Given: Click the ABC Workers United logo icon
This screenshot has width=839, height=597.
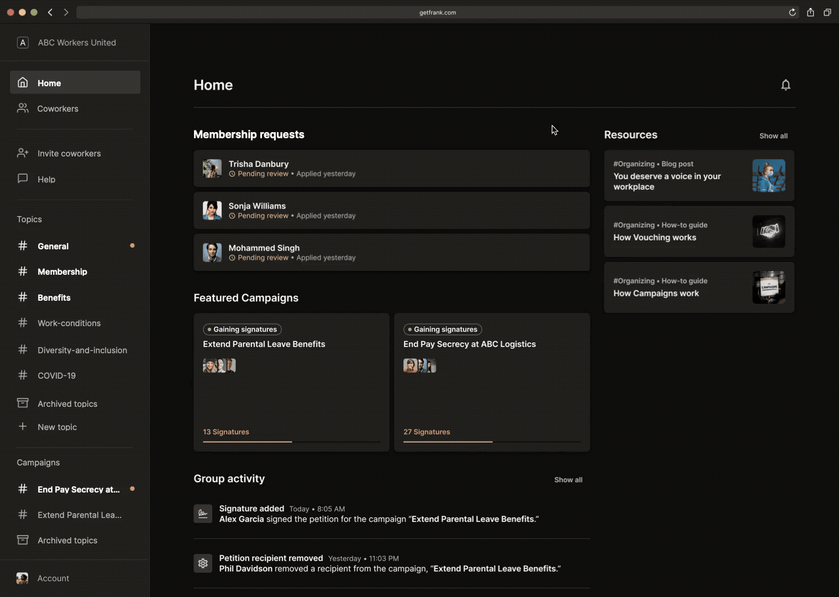Looking at the screenshot, I should [23, 43].
